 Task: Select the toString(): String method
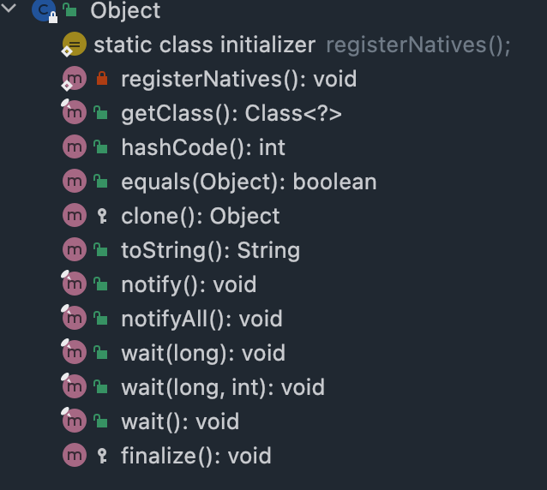210,251
